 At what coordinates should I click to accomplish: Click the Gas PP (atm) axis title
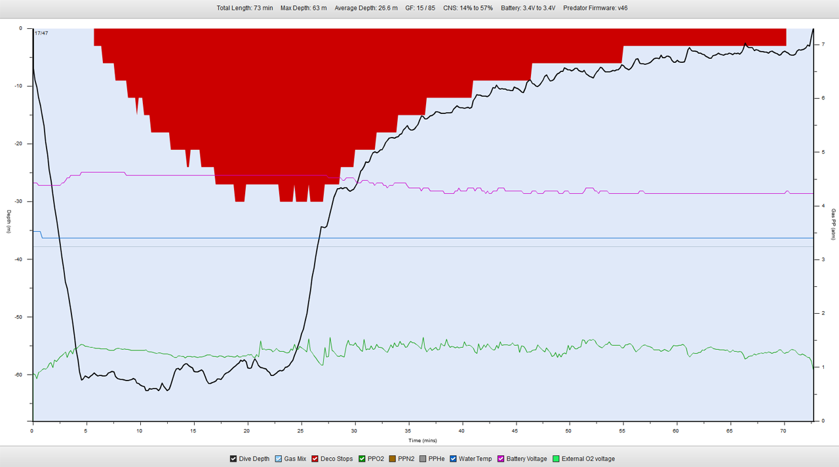(834, 224)
